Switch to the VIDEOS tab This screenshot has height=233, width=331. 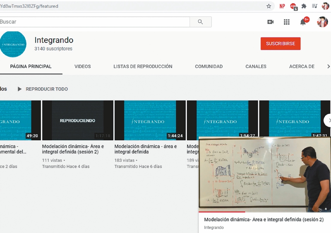point(82,67)
